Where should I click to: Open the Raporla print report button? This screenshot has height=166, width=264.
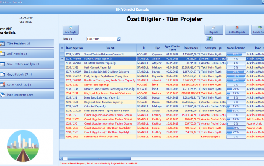[x=213, y=30]
